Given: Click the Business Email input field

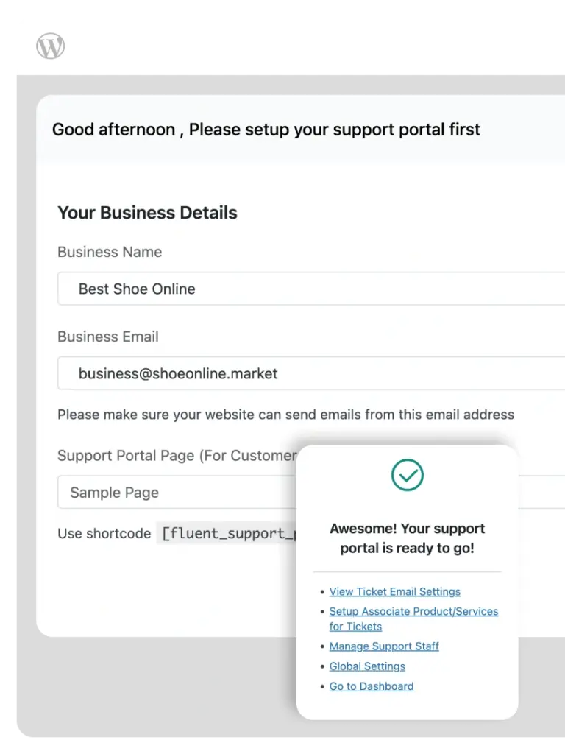Looking at the screenshot, I should (309, 373).
